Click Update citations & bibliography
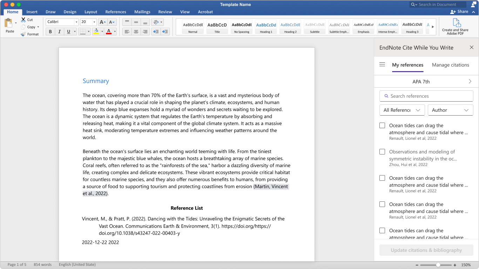Screen dimensions: 479x269 (426, 250)
